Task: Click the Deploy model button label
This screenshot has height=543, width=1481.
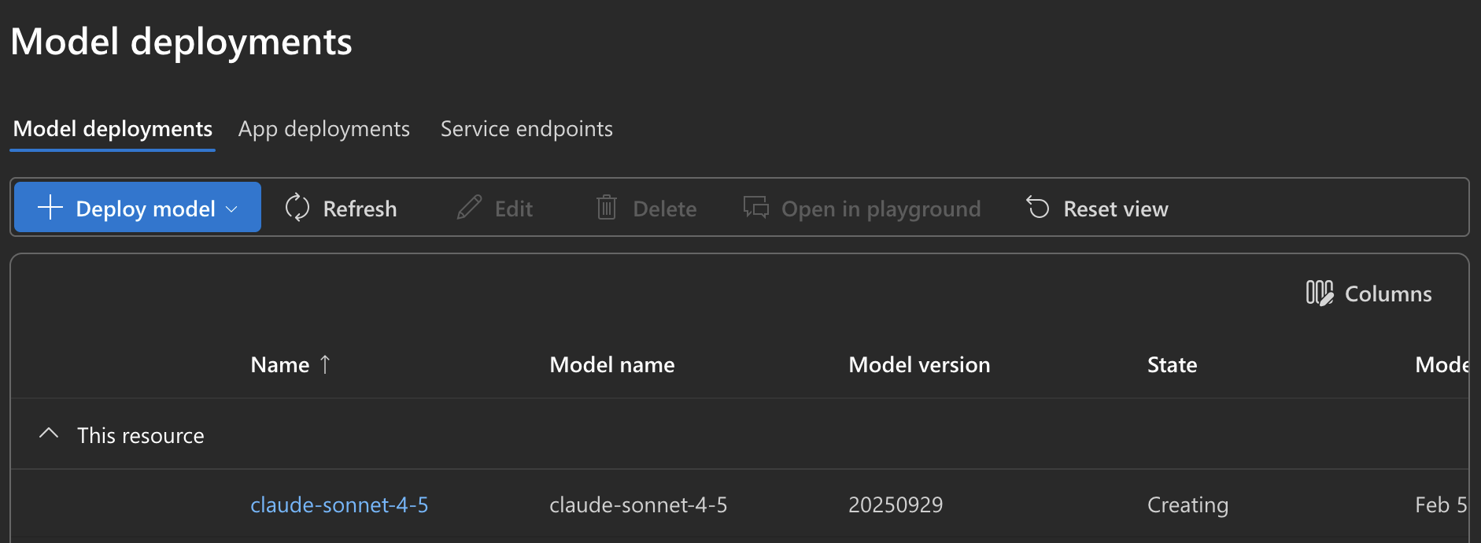Action: point(146,209)
